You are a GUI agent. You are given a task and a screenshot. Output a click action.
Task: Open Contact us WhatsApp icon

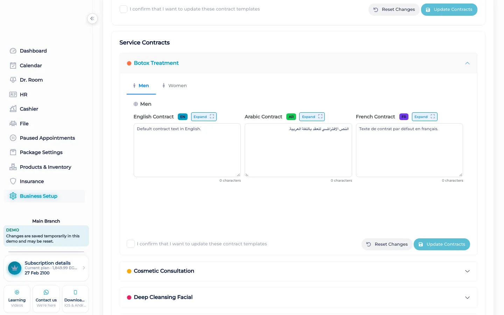click(x=46, y=292)
